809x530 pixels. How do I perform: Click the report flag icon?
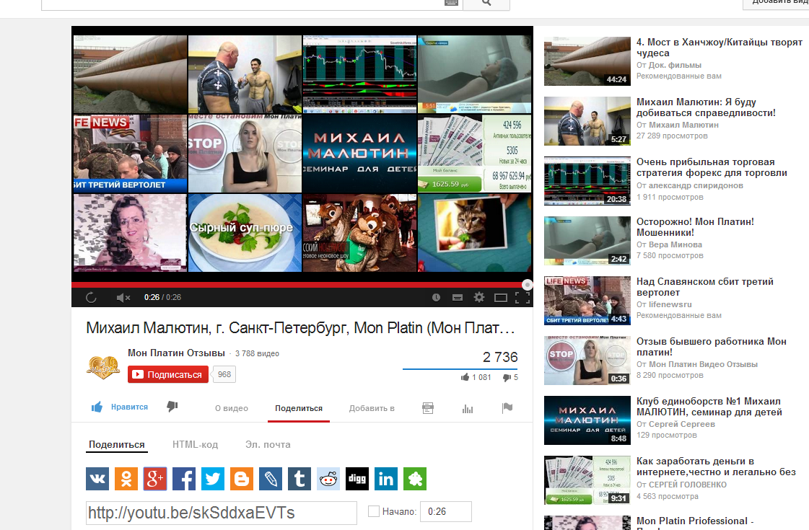click(x=507, y=408)
